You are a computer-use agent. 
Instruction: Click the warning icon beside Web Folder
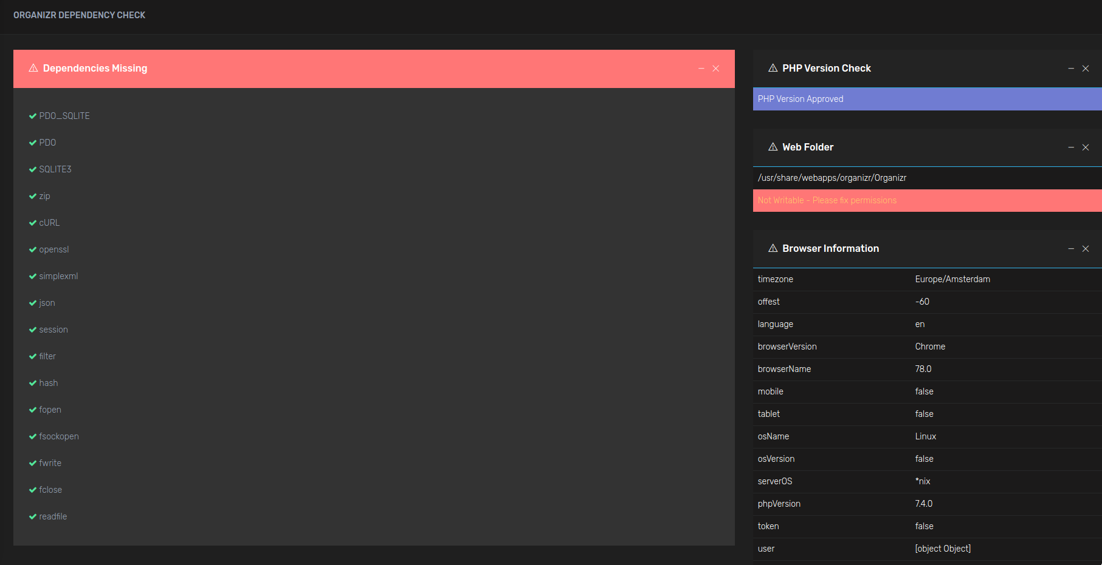(x=773, y=147)
